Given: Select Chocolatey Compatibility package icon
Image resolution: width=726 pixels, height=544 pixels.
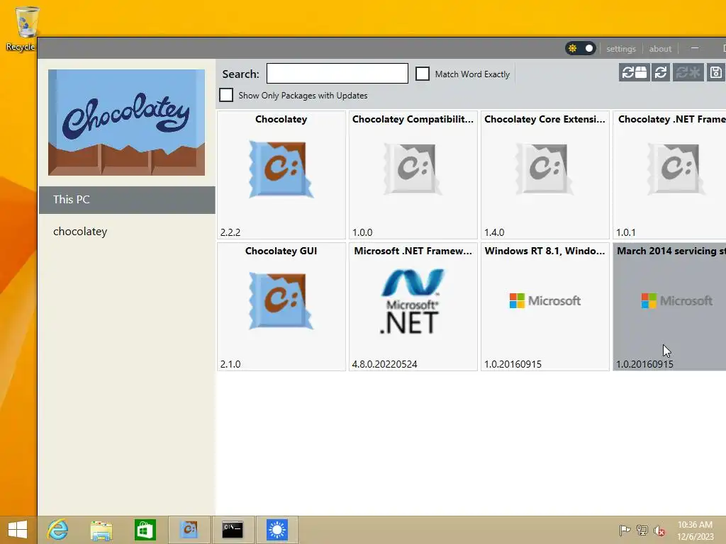Looking at the screenshot, I should 413,169.
